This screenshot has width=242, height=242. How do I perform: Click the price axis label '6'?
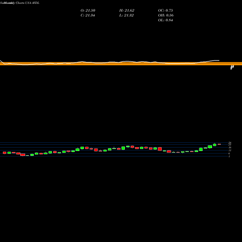tap(229, 153)
